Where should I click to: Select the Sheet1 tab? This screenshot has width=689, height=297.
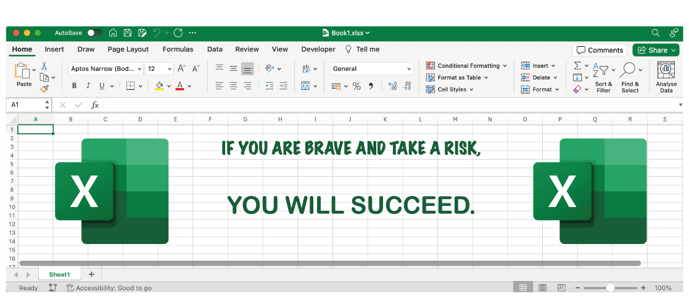pyautogui.click(x=59, y=274)
